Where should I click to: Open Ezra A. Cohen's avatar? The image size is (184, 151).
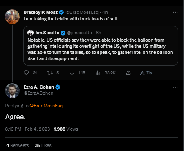[x=12, y=91]
